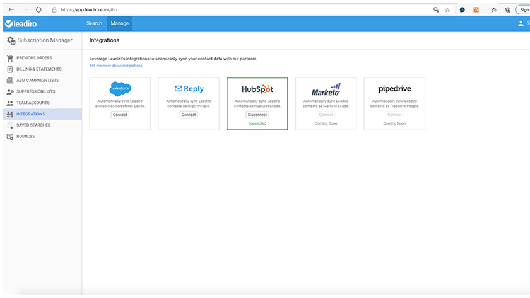
Task: Click the Marketo logo
Action: click(x=326, y=89)
